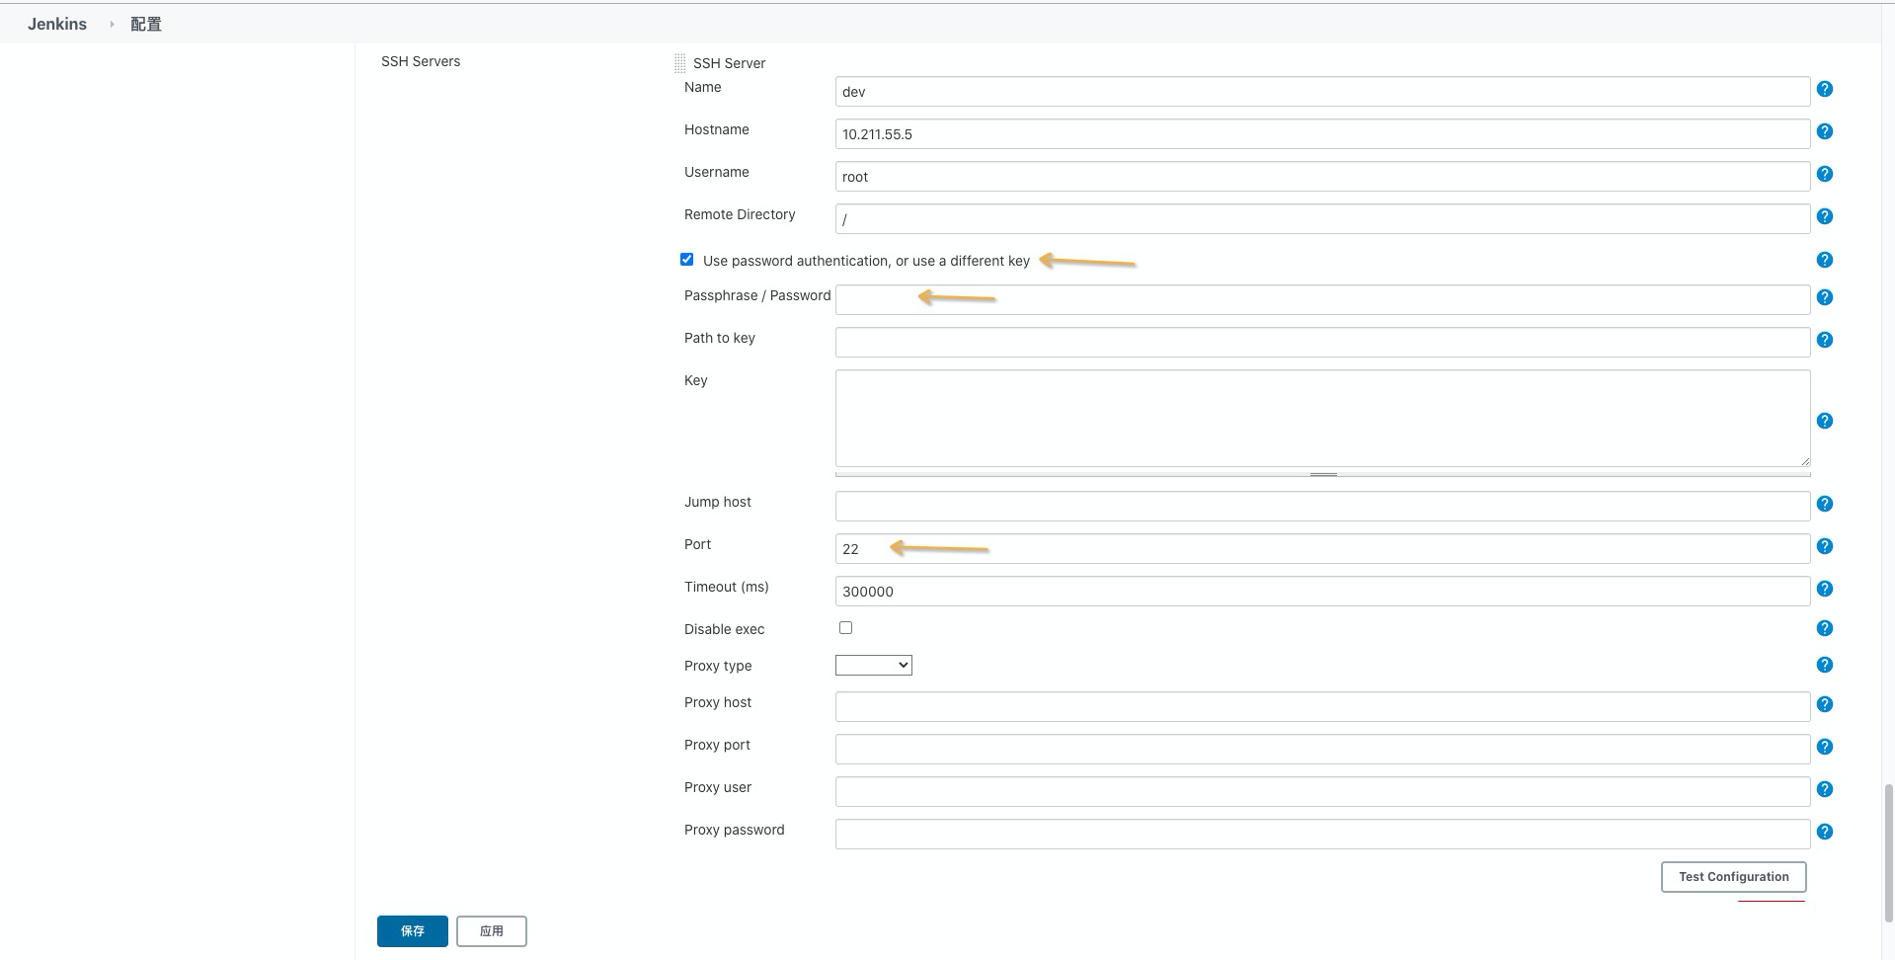Click the Jenkins breadcrumb link

tap(57, 24)
